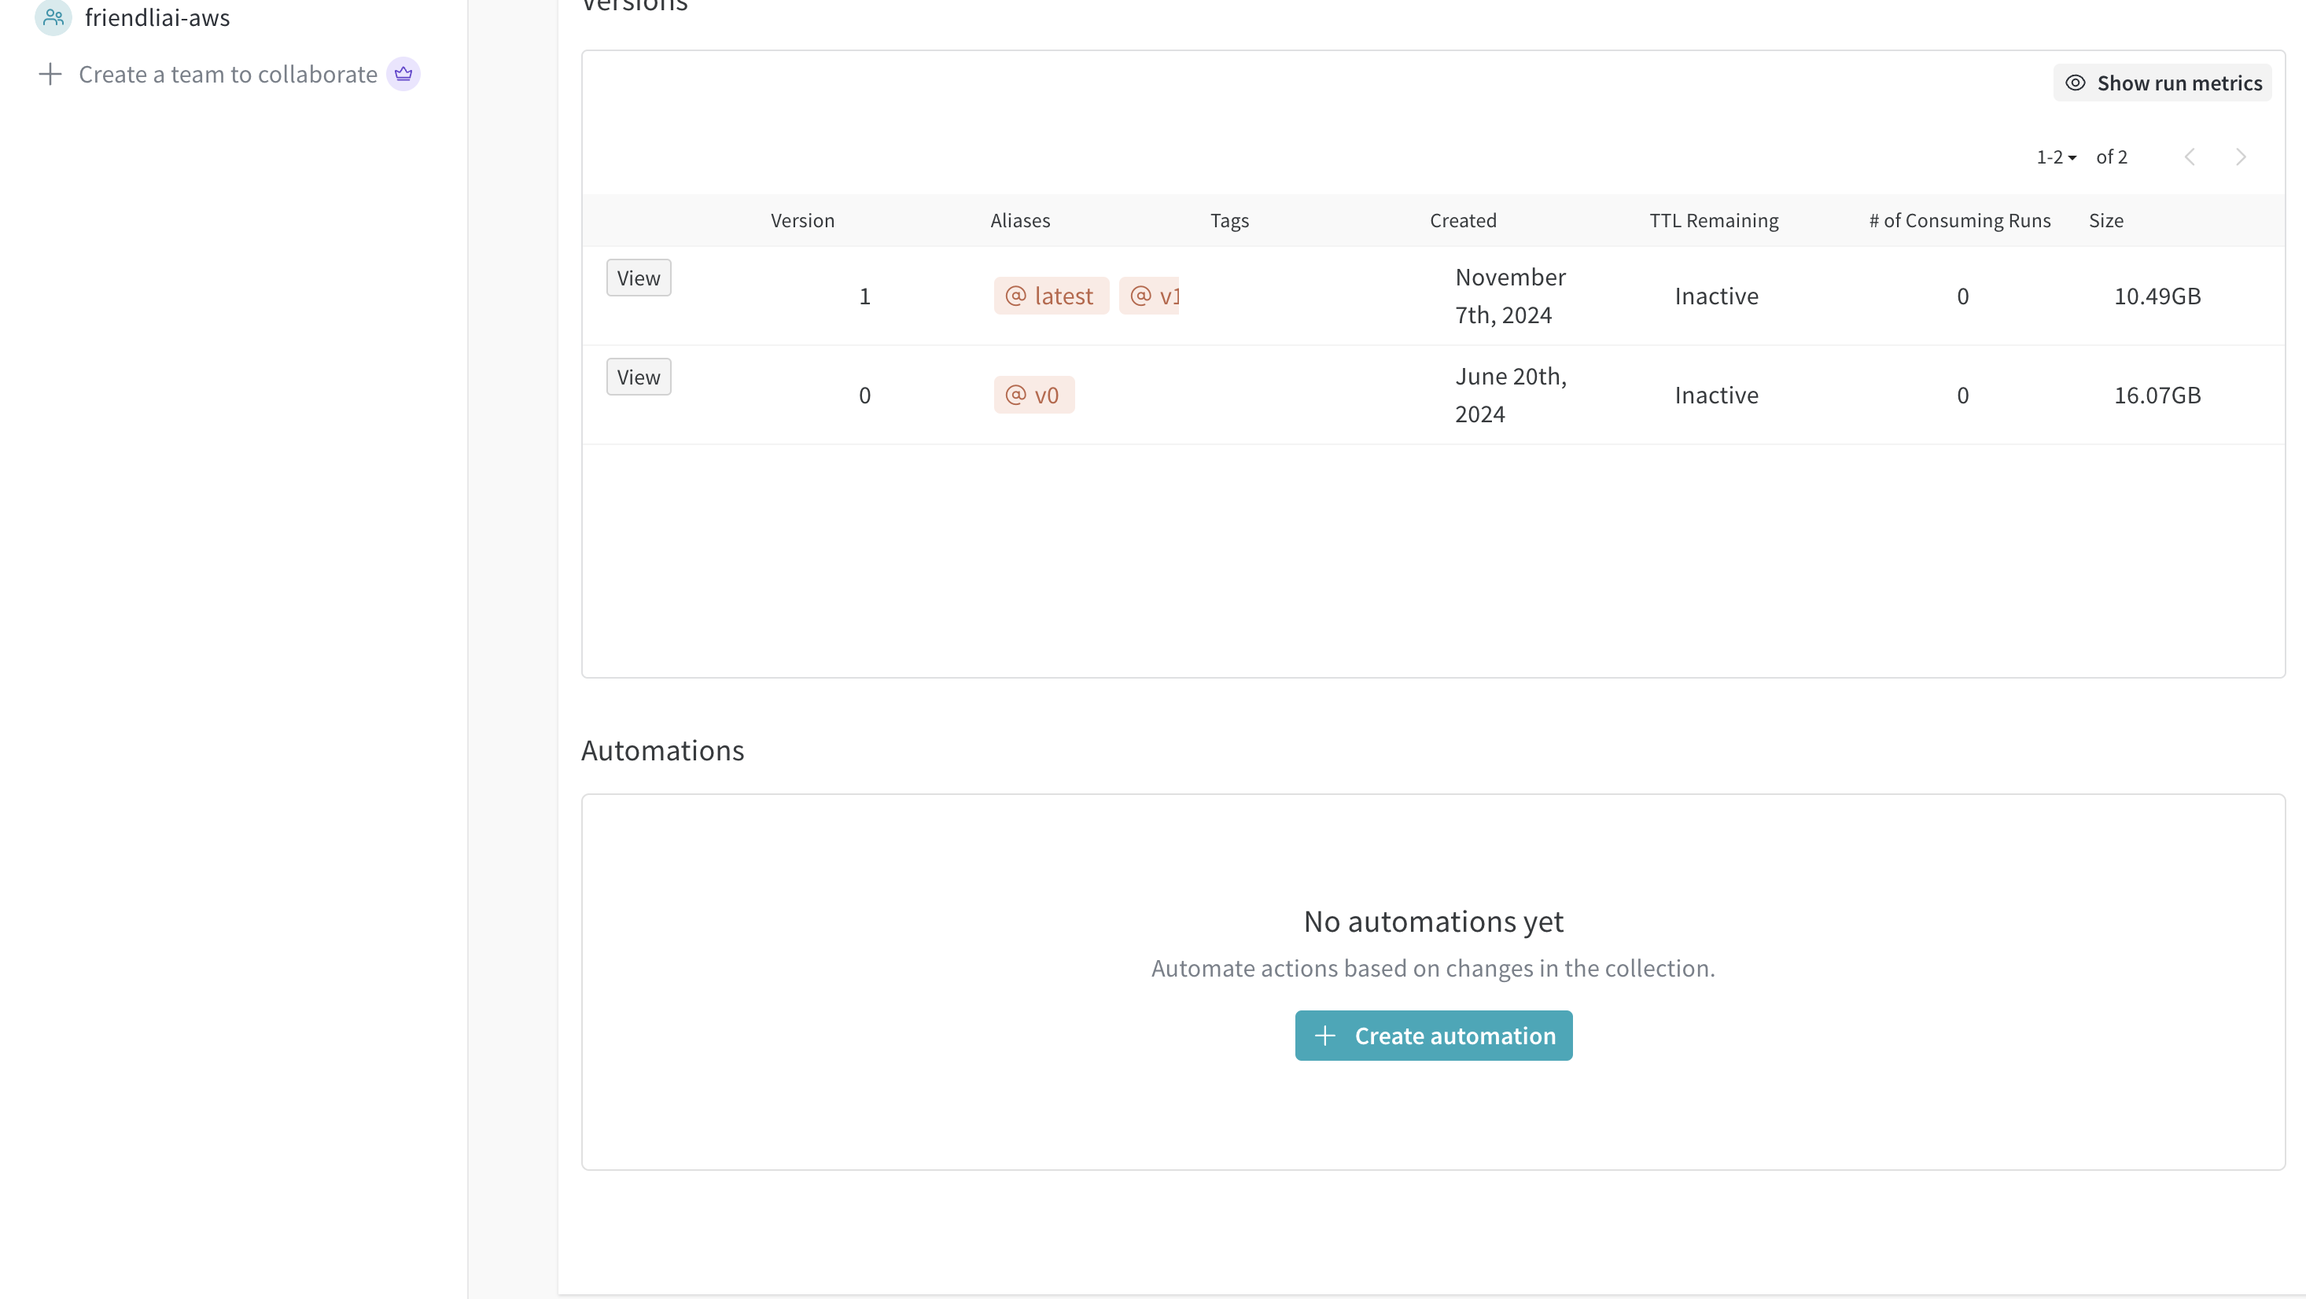This screenshot has height=1299, width=2306.
Task: Open the 1-2 pagination dropdown
Action: click(2056, 156)
